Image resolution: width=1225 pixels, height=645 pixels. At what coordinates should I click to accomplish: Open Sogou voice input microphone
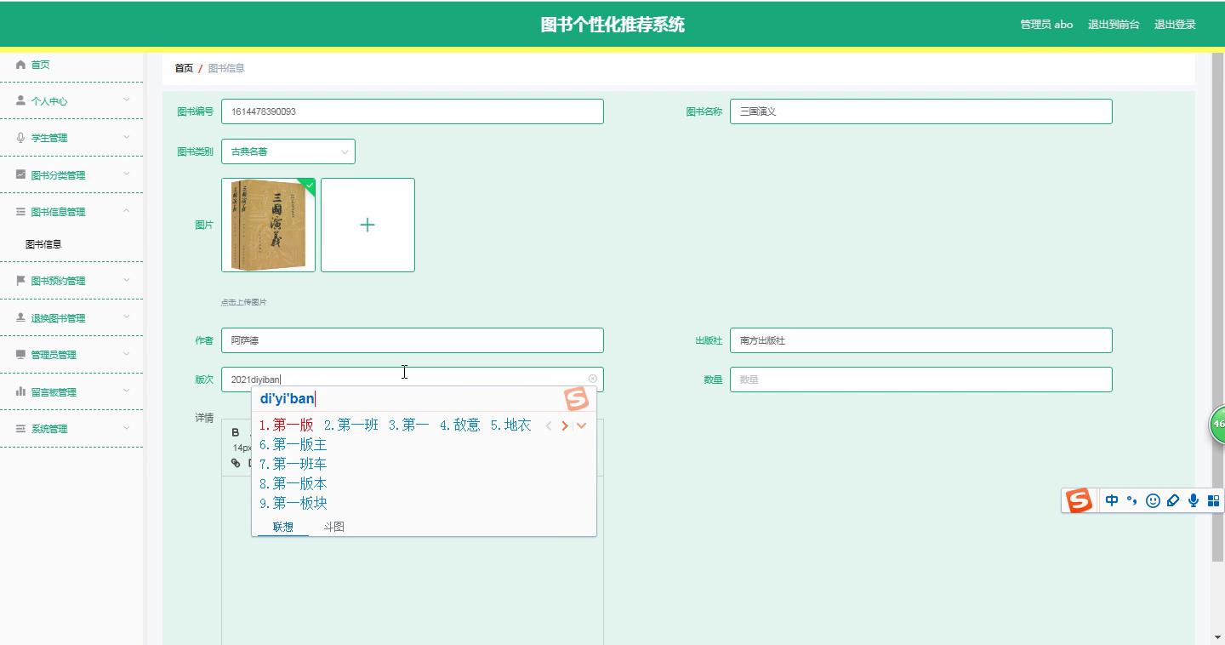coord(1194,500)
